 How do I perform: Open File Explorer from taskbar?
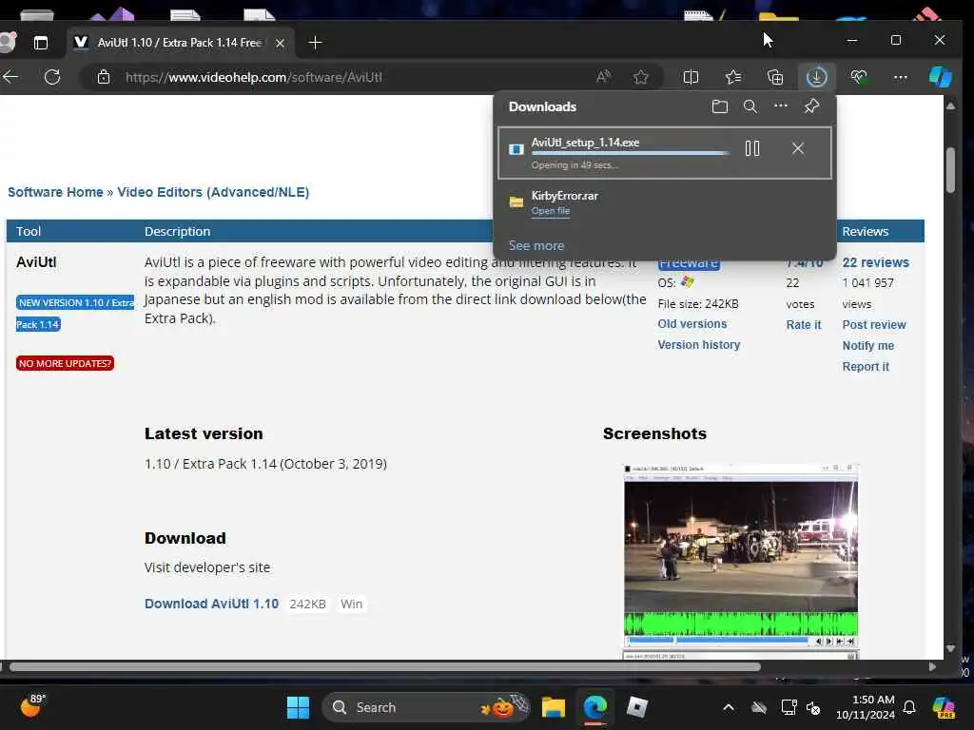tap(553, 707)
